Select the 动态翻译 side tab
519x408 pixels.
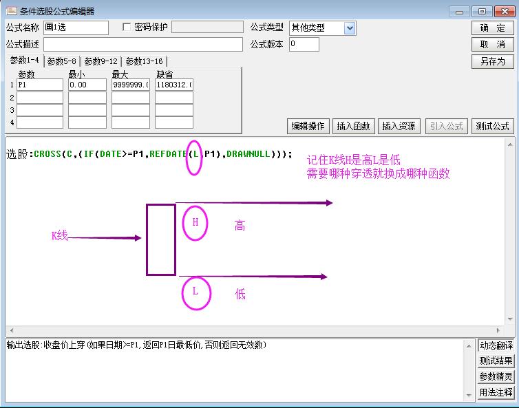point(496,345)
